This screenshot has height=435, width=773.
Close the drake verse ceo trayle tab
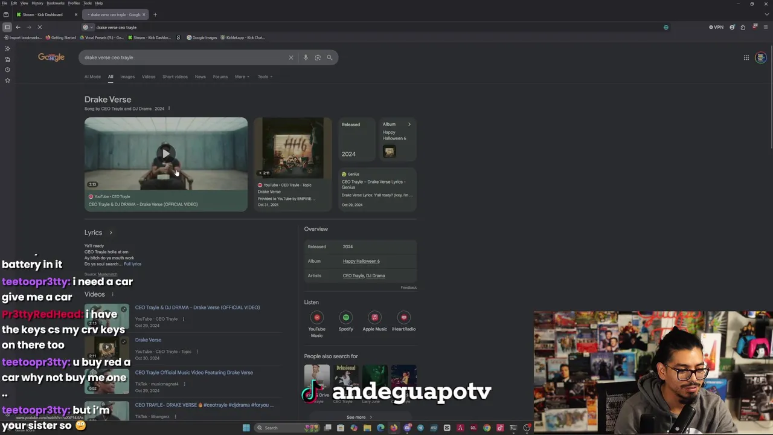(144, 14)
